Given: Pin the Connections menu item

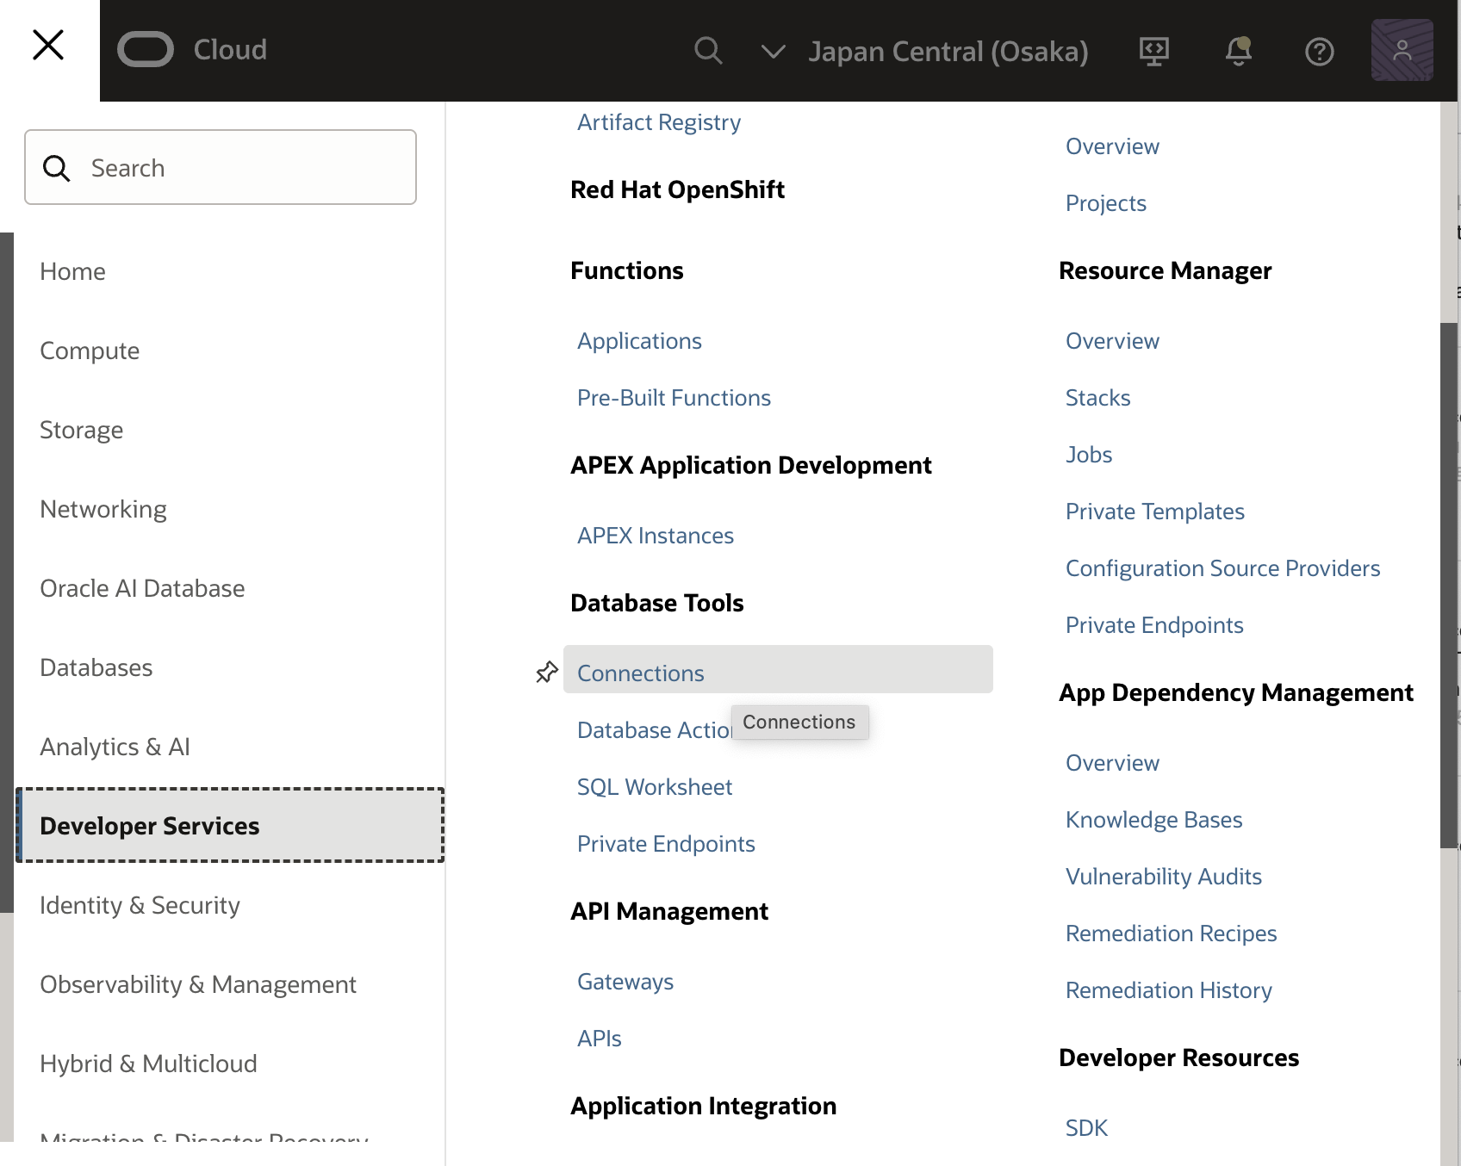Looking at the screenshot, I should [547, 672].
